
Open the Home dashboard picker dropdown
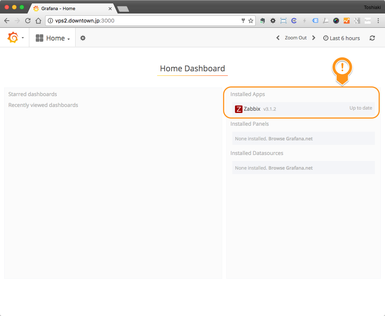[x=53, y=38]
